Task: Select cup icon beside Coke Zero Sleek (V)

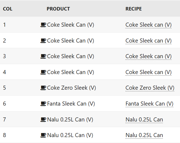Action: tap(43, 88)
